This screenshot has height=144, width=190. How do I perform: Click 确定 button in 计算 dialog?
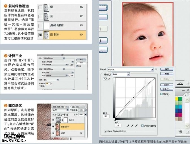click(81, 60)
